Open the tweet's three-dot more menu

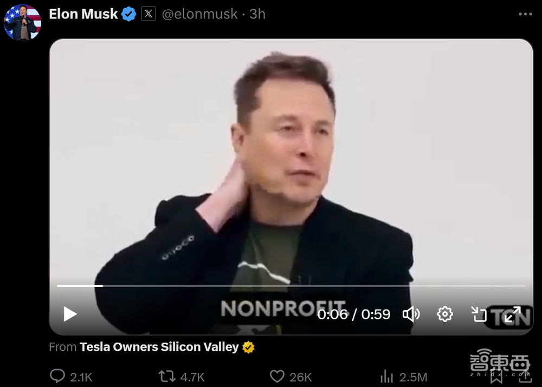(x=525, y=14)
